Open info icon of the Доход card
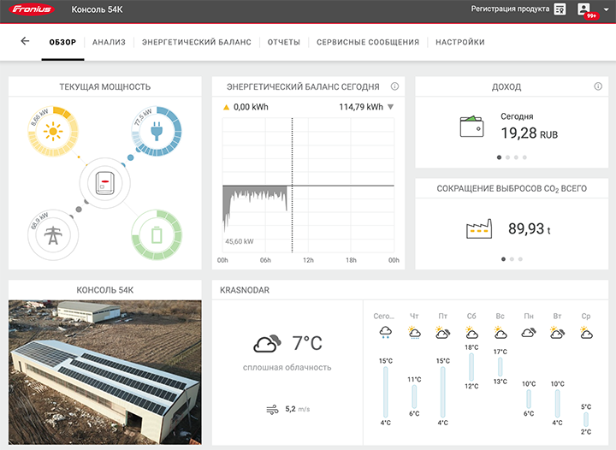 (598, 86)
